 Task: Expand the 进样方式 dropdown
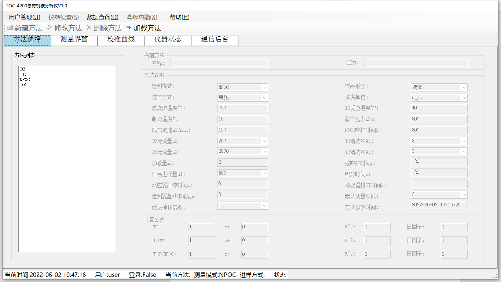tap(264, 98)
